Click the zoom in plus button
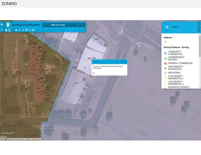Screen dimensions: 201x155 pyautogui.click(x=2, y=24)
